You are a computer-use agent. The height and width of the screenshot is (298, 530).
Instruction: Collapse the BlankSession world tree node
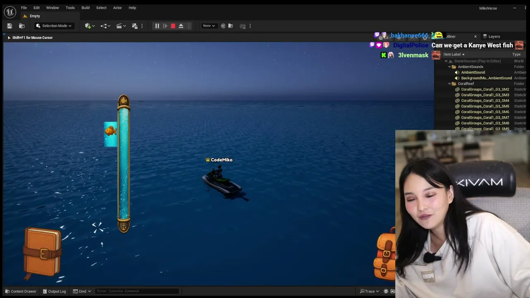tap(446, 61)
